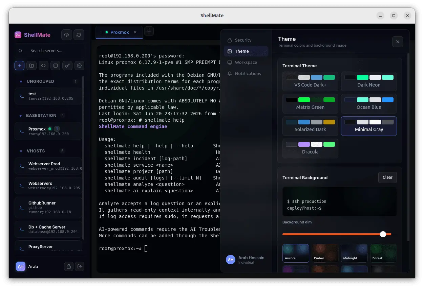Connect to the test server entry
The image size is (424, 288).
click(48, 96)
